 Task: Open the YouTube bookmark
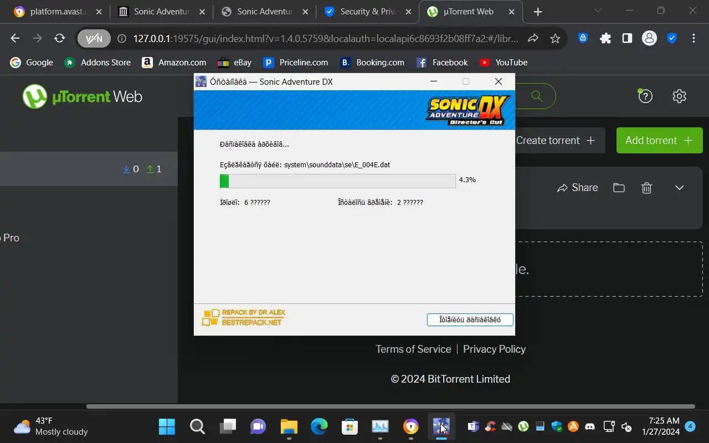(504, 63)
